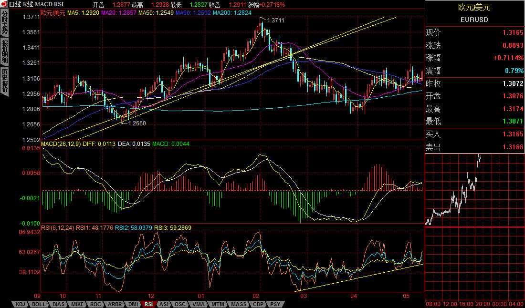The height and width of the screenshot is (308, 525).
Task: Open the 历史报价 side tab
Action: click(x=4, y=82)
